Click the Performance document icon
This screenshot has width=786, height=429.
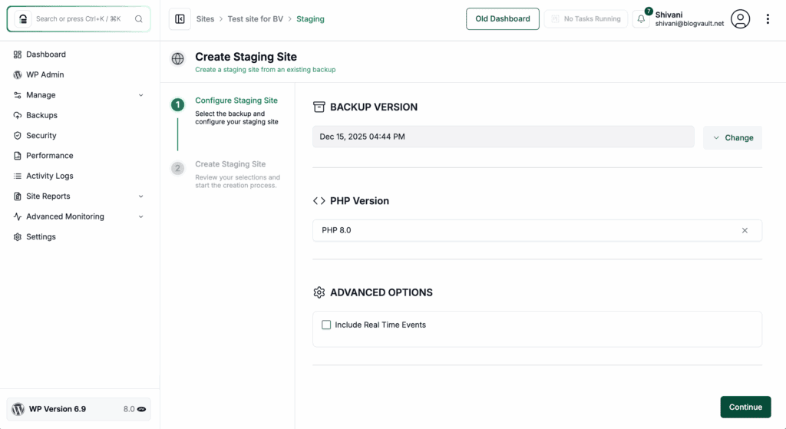(x=18, y=156)
